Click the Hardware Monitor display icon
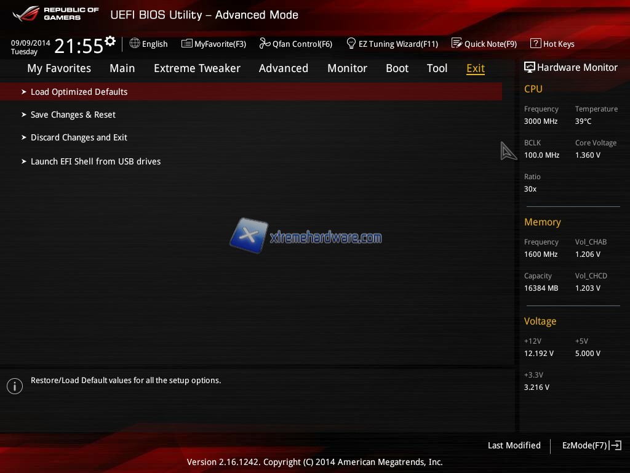The height and width of the screenshot is (473, 630). tap(529, 68)
